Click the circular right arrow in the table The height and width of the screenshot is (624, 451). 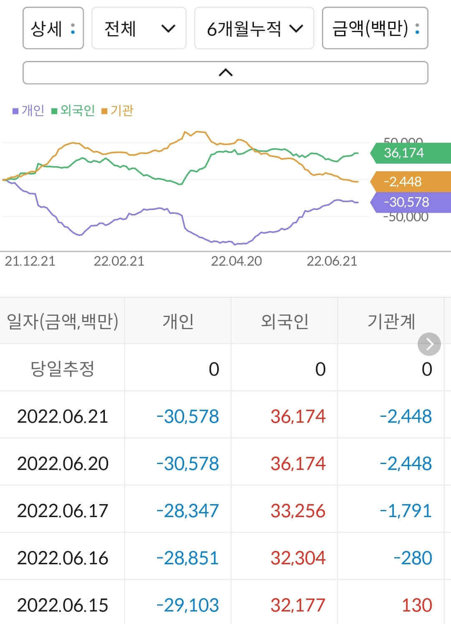point(428,344)
